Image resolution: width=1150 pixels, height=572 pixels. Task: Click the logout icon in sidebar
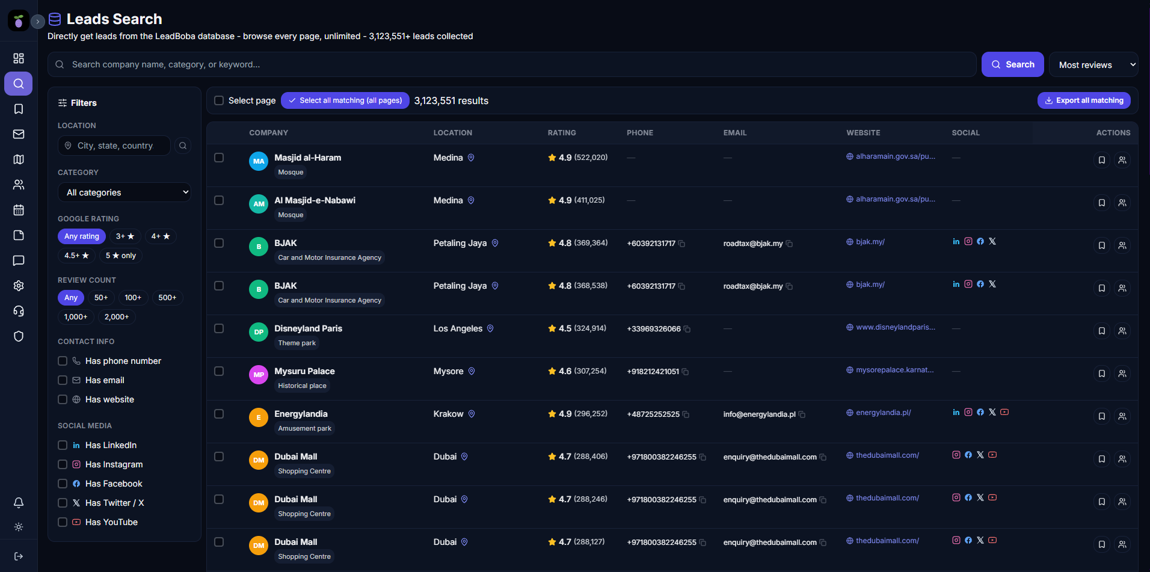pyautogui.click(x=19, y=556)
